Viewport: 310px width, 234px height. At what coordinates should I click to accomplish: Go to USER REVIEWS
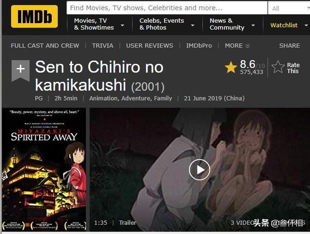click(150, 46)
